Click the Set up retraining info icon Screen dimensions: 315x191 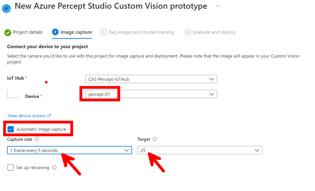pyautogui.click(x=54, y=167)
